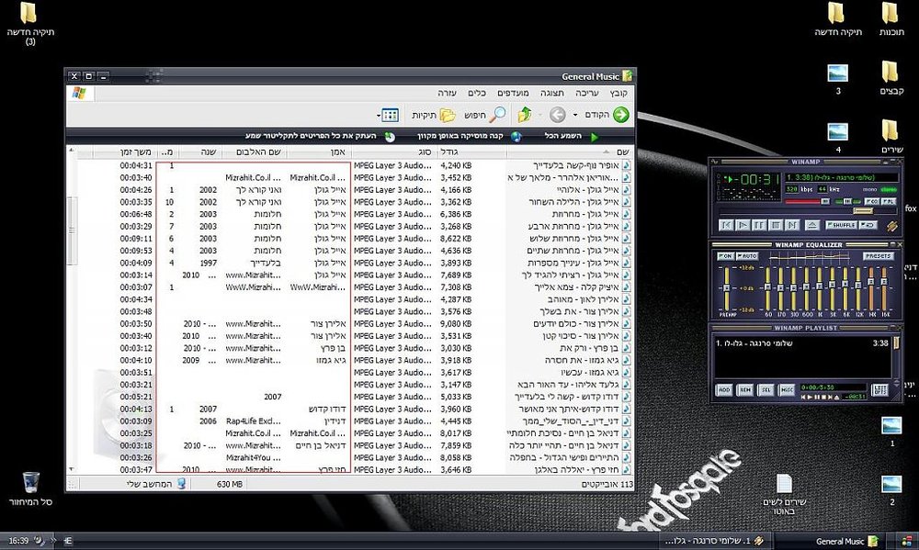The image size is (919, 550).
Task: Go up one folder level
Action: click(x=525, y=115)
